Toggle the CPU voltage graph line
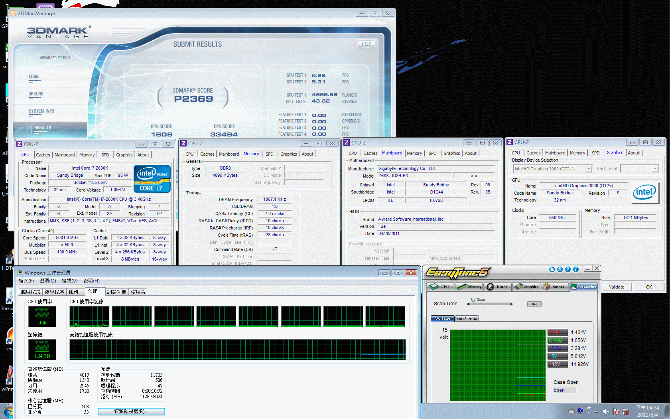 click(558, 332)
